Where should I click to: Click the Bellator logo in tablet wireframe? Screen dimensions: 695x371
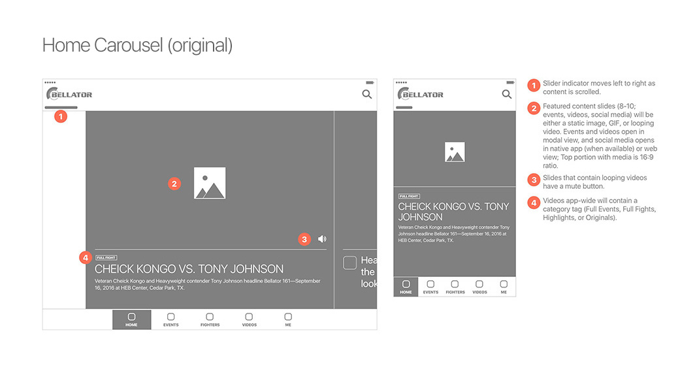point(69,94)
